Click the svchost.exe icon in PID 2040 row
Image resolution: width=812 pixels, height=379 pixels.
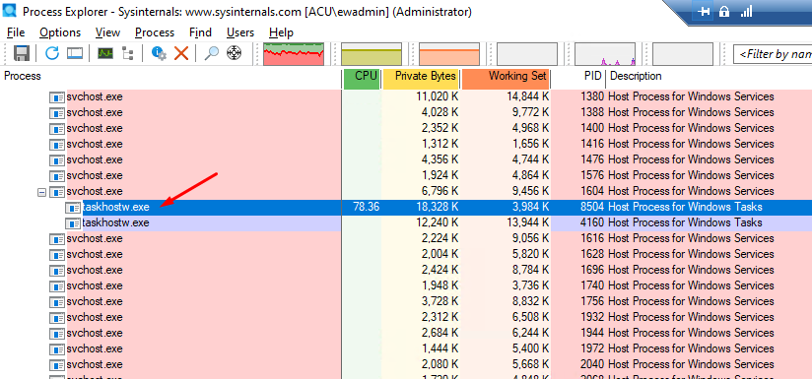coord(57,364)
